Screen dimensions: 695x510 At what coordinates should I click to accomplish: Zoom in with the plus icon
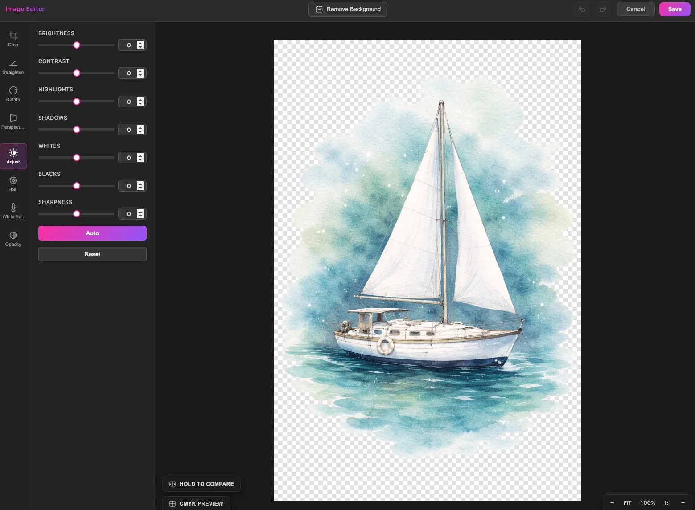click(x=683, y=503)
